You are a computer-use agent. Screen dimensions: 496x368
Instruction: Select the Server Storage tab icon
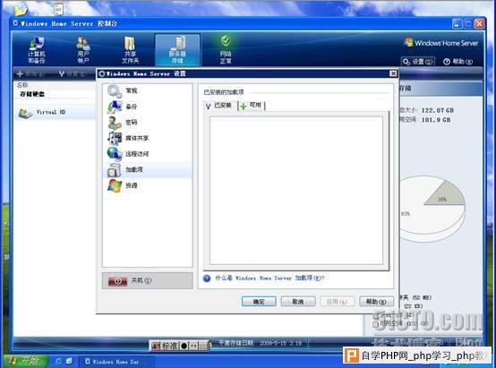coord(177,49)
